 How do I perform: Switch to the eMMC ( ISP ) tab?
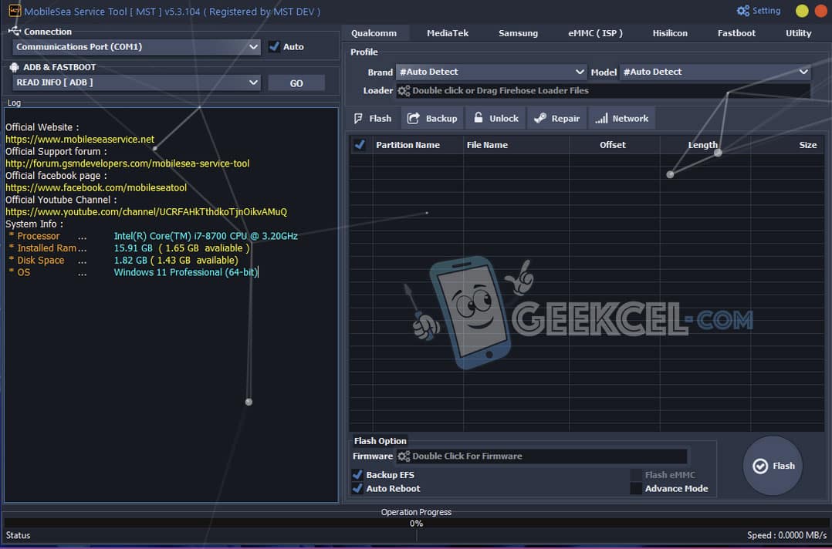(x=595, y=33)
